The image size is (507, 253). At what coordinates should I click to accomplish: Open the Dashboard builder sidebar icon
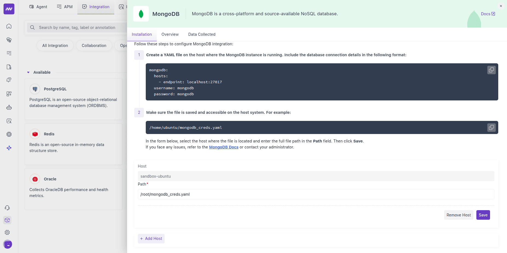pyautogui.click(x=9, y=94)
